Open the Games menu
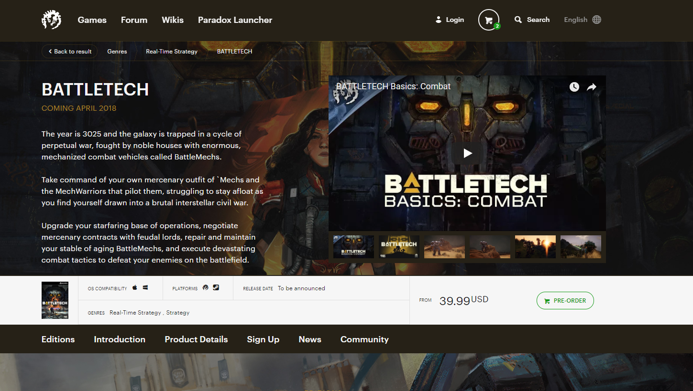 [x=92, y=20]
